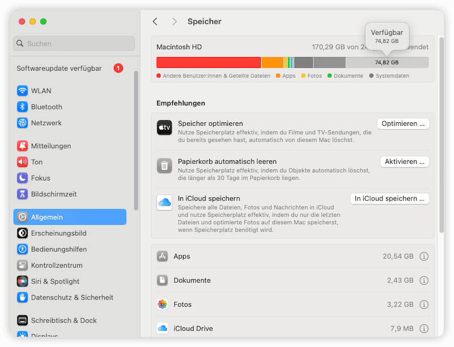Image resolution: width=454 pixels, height=347 pixels.
Task: Click the iCloud Drive 7,9 MB value
Action: (402, 328)
